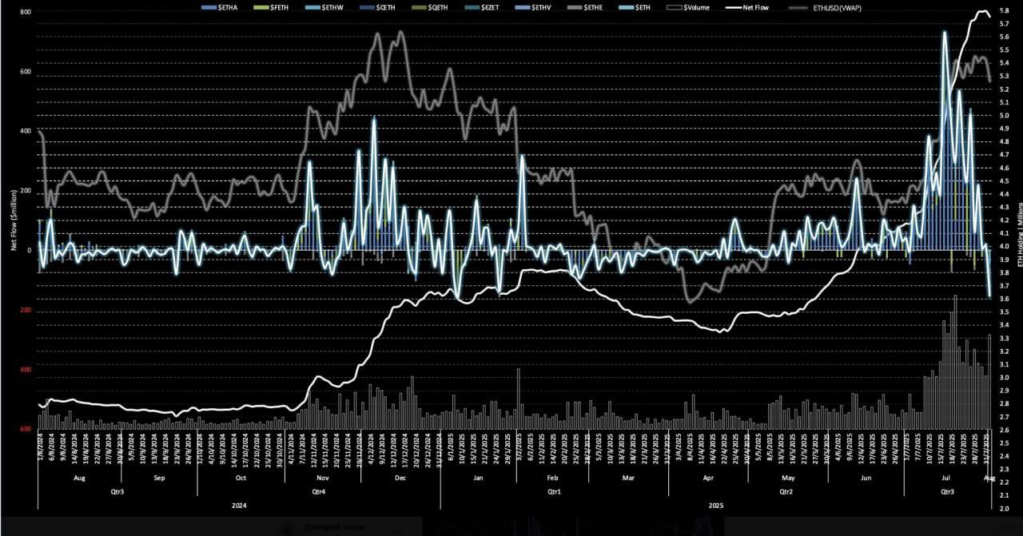This screenshot has height=536, width=1023.
Task: Click the 'Nov' month label
Action: click(324, 478)
